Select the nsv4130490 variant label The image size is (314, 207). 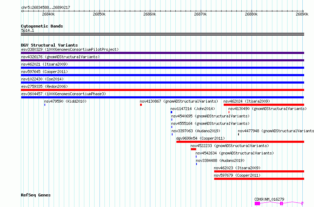267,109
